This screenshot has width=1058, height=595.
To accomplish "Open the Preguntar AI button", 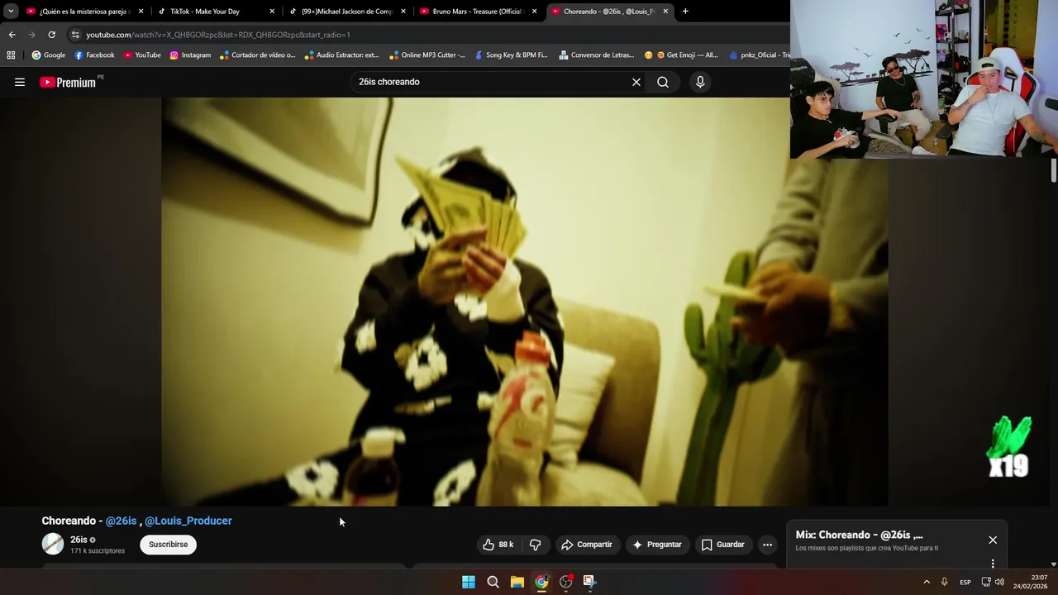I will [x=657, y=545].
